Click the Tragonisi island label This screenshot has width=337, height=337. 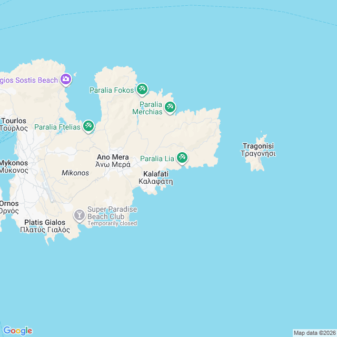pos(258,150)
